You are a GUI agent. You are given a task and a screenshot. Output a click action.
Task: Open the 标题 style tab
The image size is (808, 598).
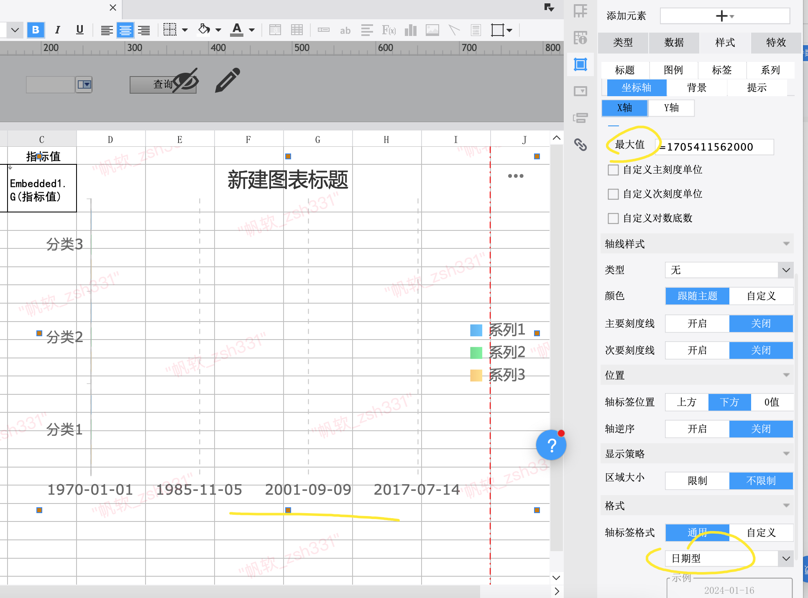(x=625, y=70)
